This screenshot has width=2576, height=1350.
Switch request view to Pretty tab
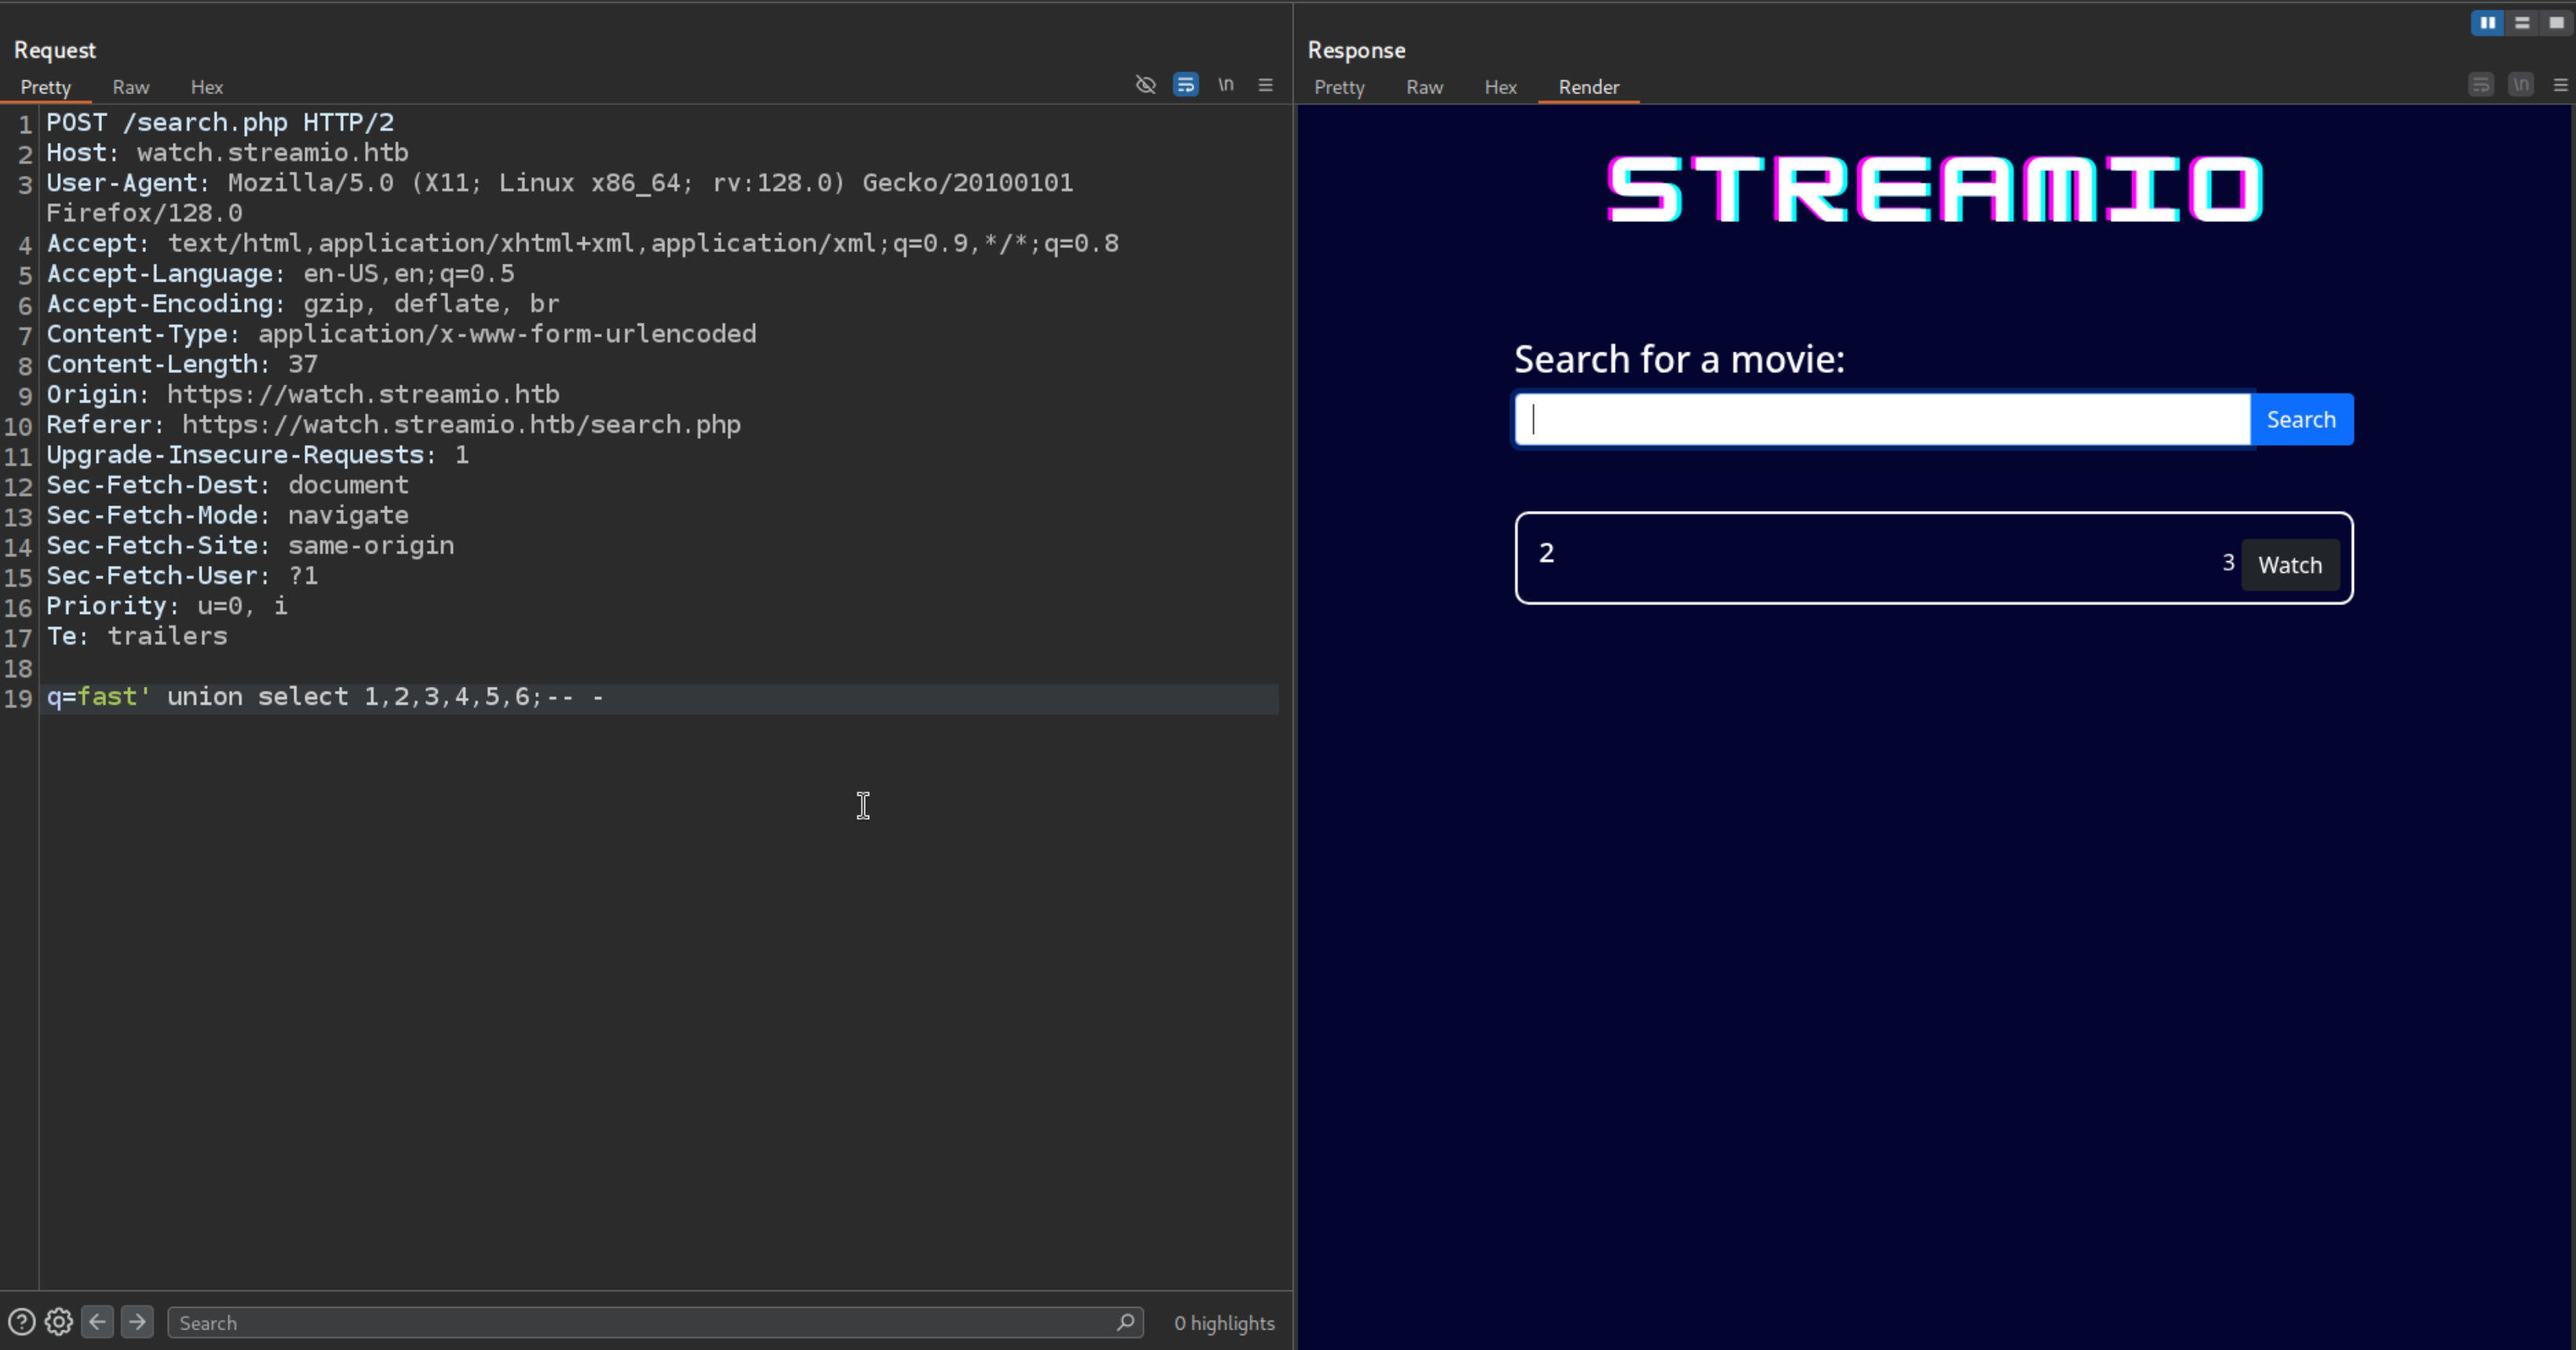coord(46,87)
